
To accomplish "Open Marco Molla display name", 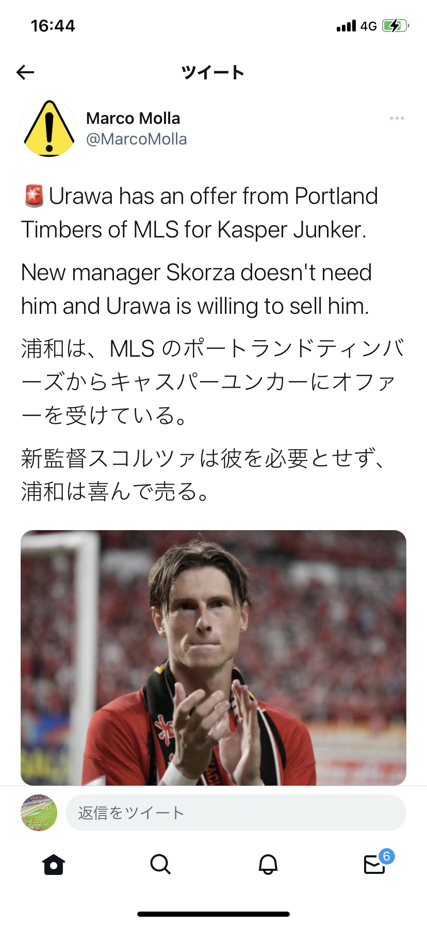I will (133, 118).
